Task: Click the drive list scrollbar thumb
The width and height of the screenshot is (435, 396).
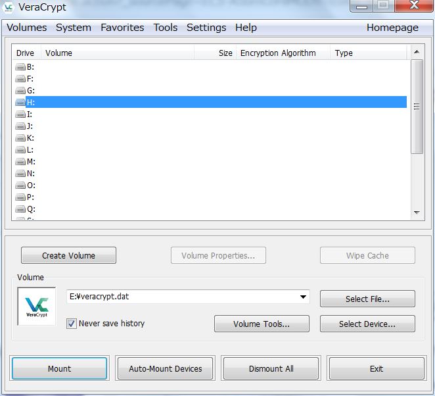Action: click(417, 107)
